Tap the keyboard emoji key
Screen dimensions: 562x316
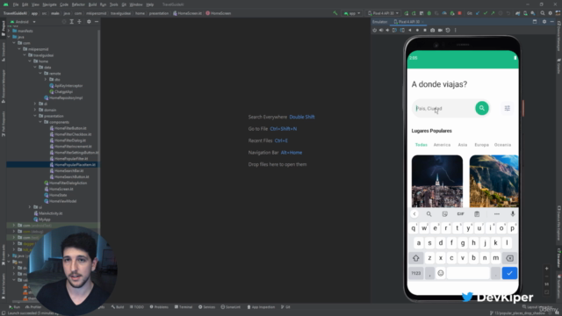pos(441,273)
